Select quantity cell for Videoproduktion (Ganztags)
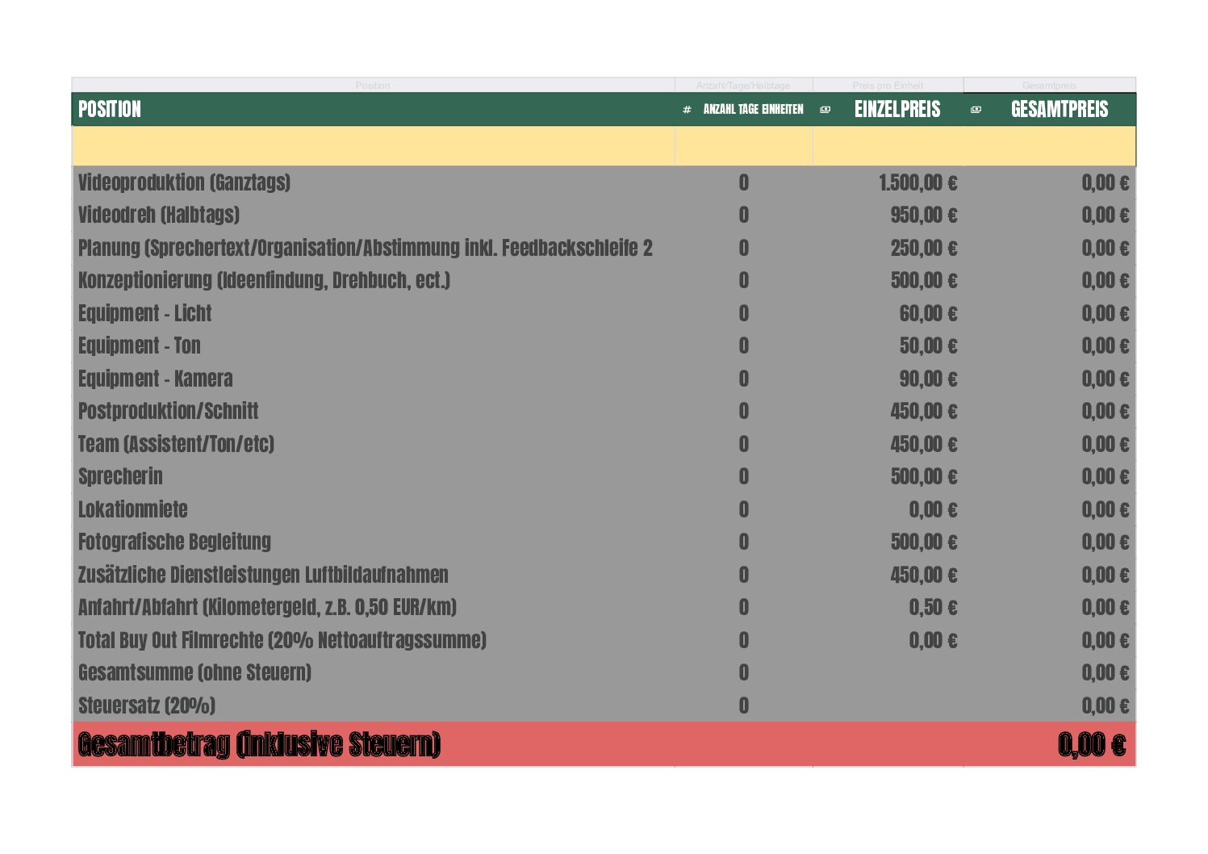The height and width of the screenshot is (854, 1208). (x=743, y=183)
